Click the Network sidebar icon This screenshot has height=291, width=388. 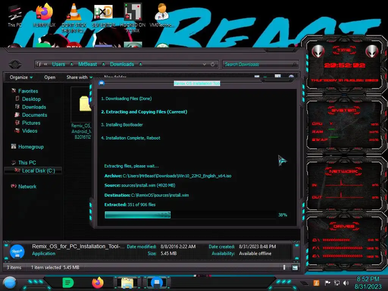pos(14,186)
